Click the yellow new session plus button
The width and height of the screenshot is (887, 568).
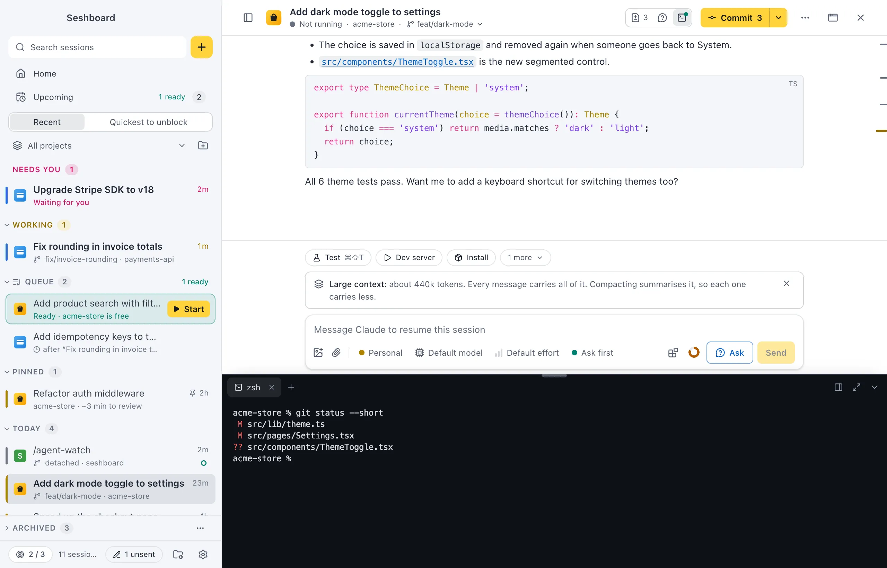tap(201, 47)
